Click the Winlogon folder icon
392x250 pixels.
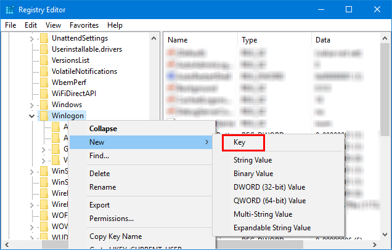44,116
